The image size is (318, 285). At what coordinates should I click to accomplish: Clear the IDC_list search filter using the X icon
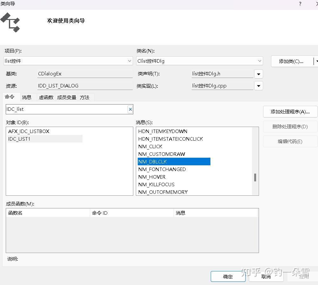130,109
